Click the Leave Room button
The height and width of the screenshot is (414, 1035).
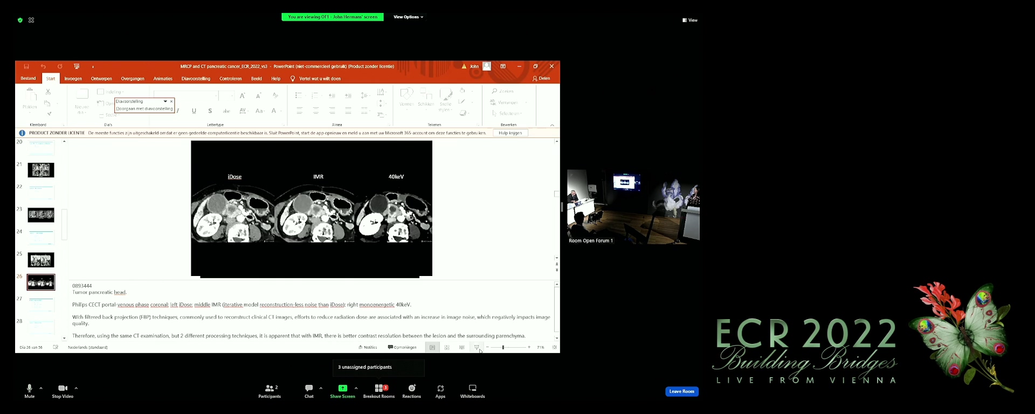682,391
